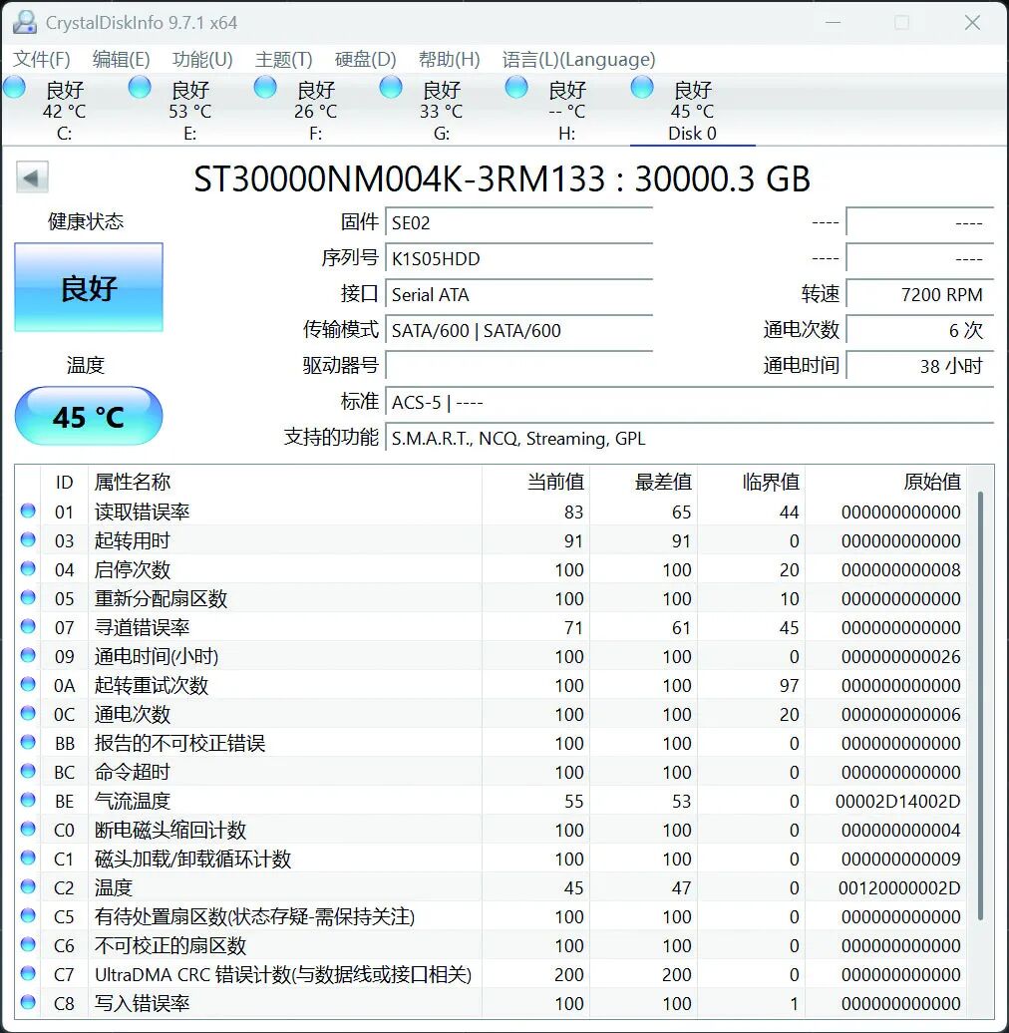Viewport: 1009px width, 1033px height.
Task: Open the 硬盘(D) menu
Action: [365, 60]
